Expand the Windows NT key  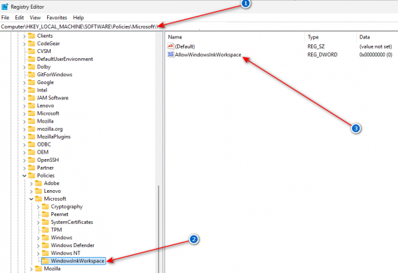[39, 252]
